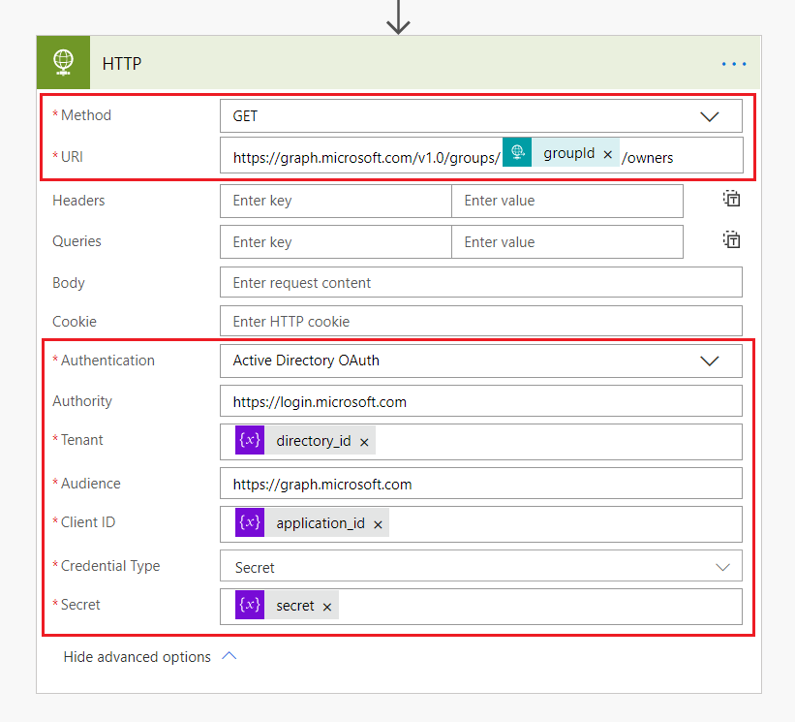This screenshot has height=722, width=795.
Task: Click the groupId dynamic content icon
Action: [x=517, y=152]
